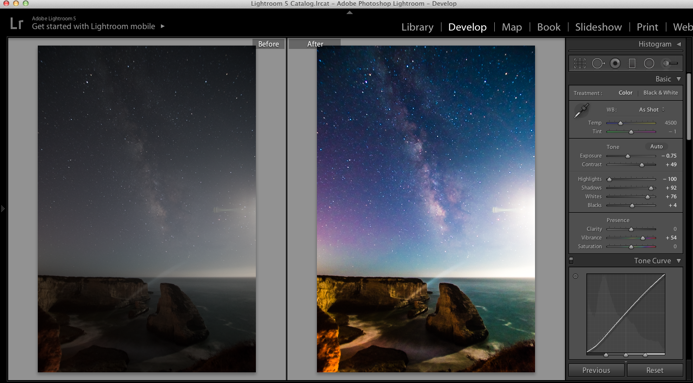Select the Spot Removal tool
This screenshot has width=693, height=383.
[598, 63]
